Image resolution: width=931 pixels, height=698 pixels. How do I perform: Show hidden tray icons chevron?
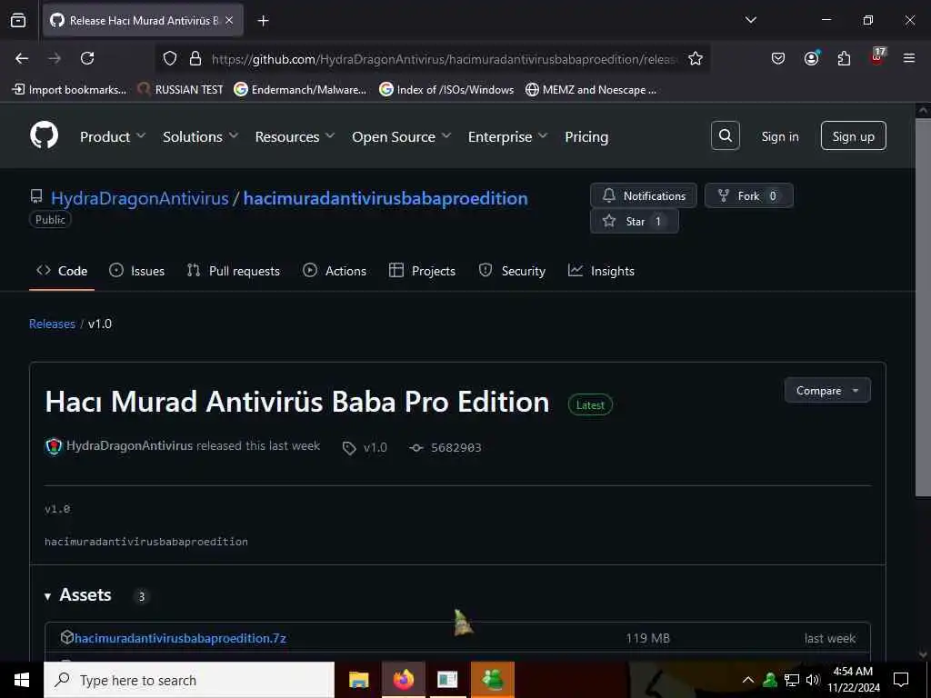pos(748,680)
